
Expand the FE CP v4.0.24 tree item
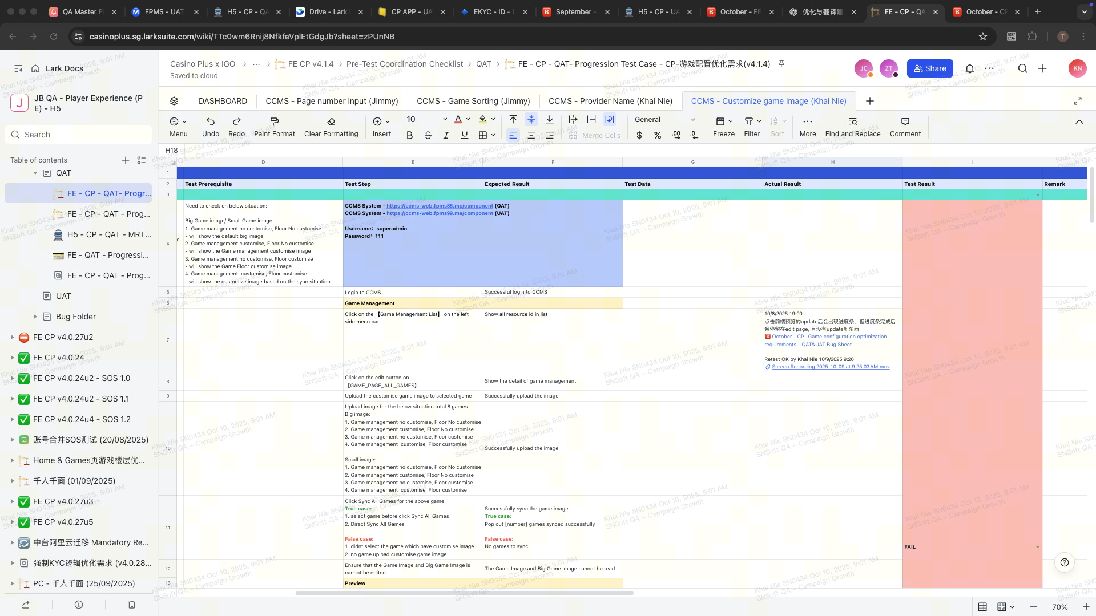(13, 358)
